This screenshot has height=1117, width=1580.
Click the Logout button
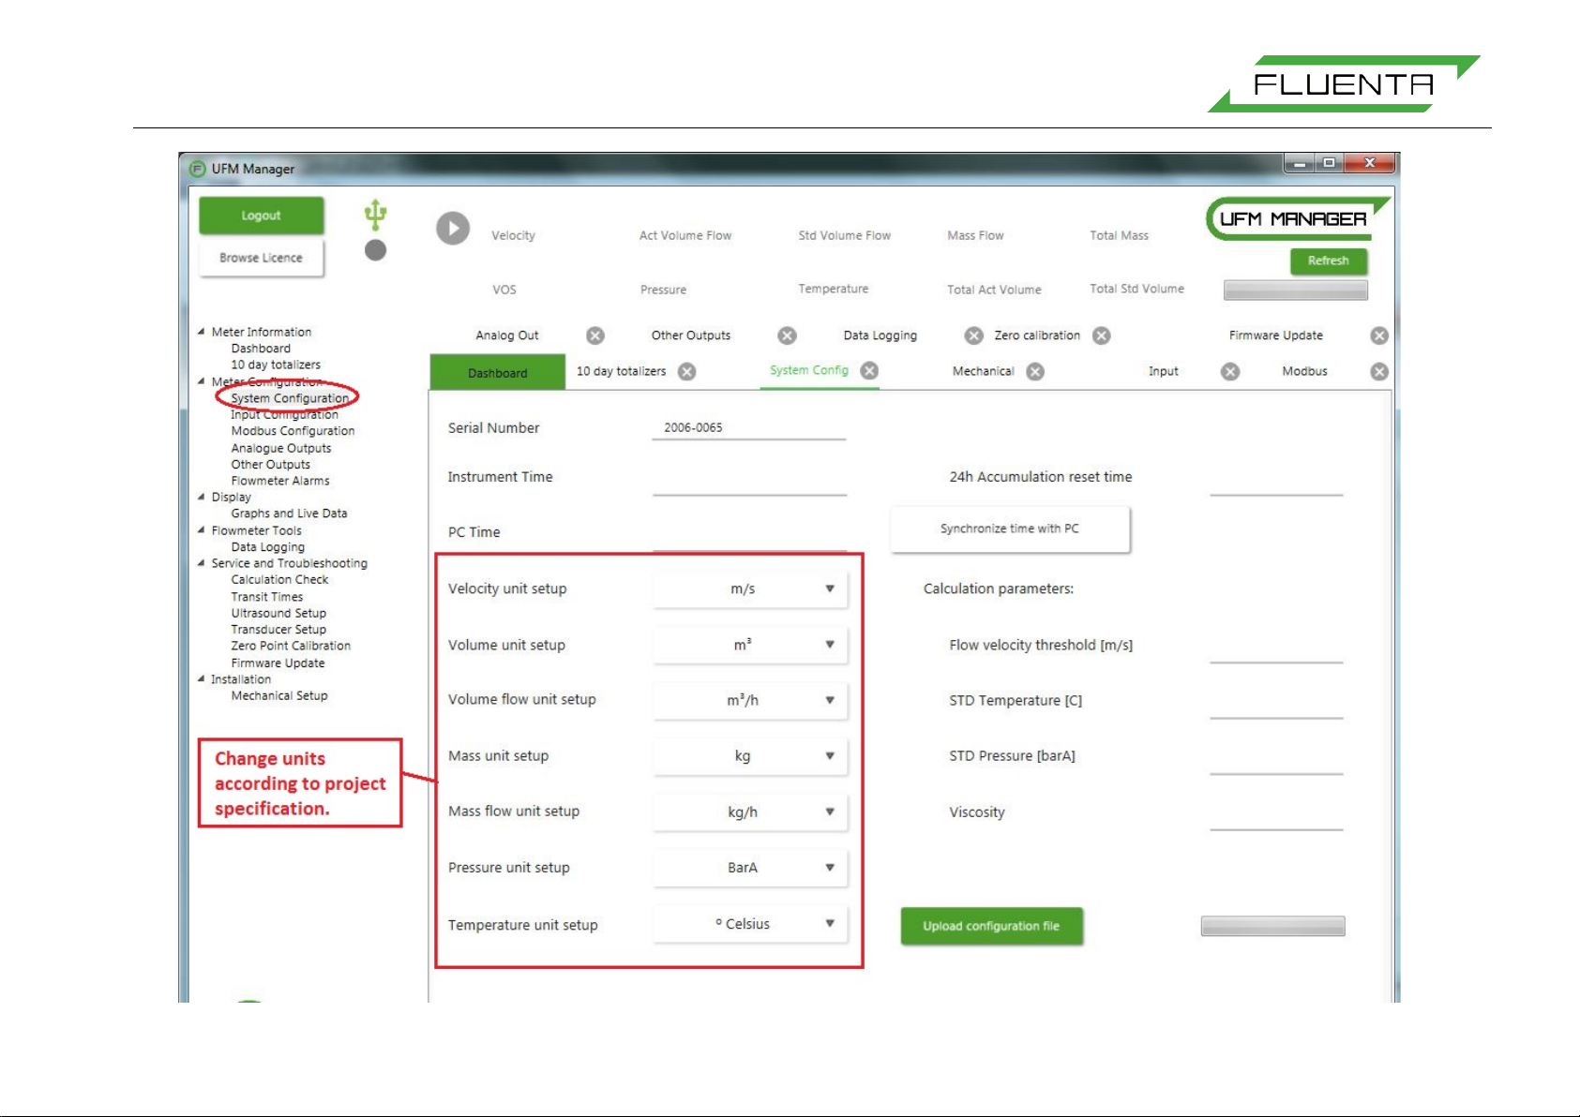[x=262, y=216]
